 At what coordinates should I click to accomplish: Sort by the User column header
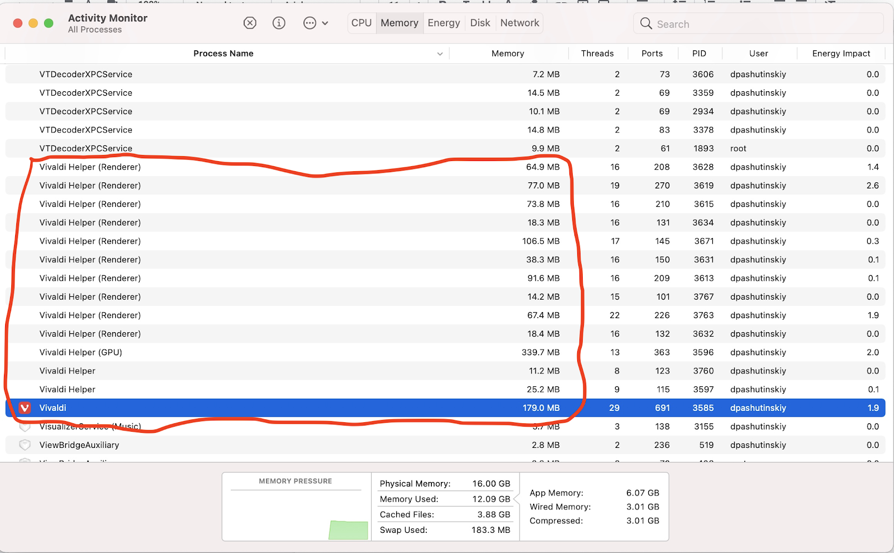click(x=759, y=53)
